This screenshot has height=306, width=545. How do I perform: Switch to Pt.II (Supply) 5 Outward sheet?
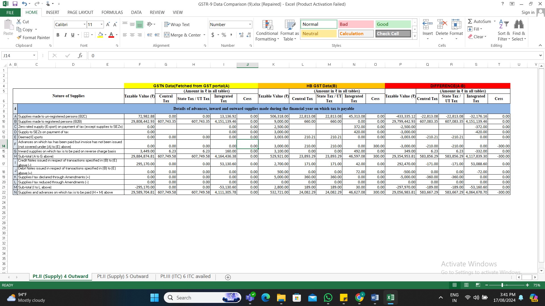(123, 277)
